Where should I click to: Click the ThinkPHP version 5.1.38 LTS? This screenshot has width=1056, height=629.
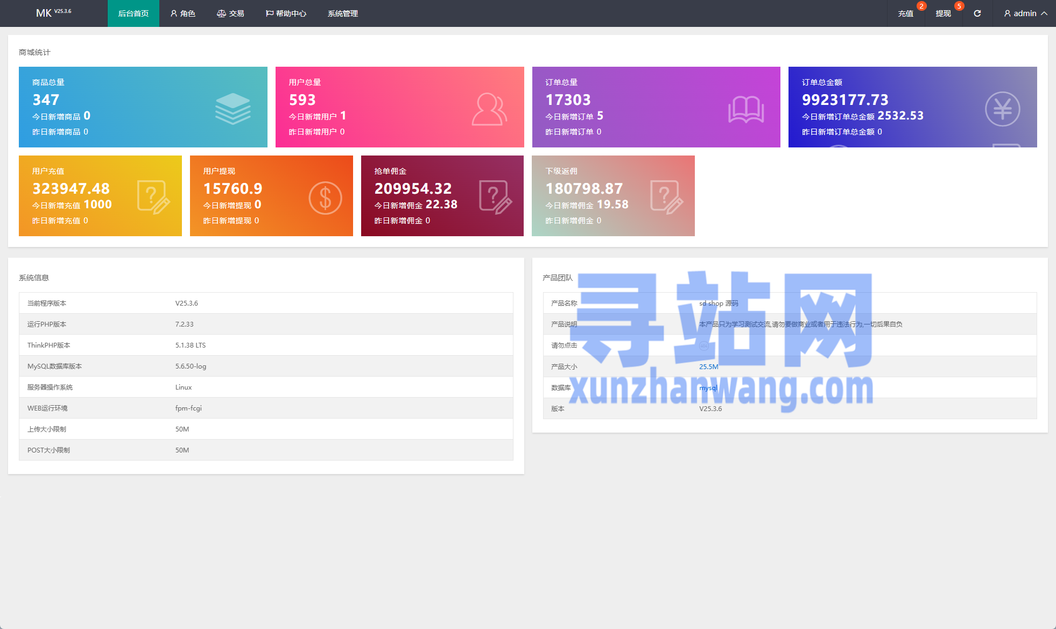point(191,345)
